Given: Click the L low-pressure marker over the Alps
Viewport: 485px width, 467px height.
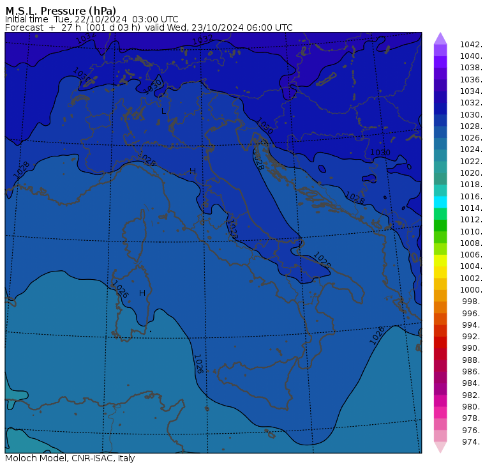Looking at the screenshot, I should coord(163,111).
